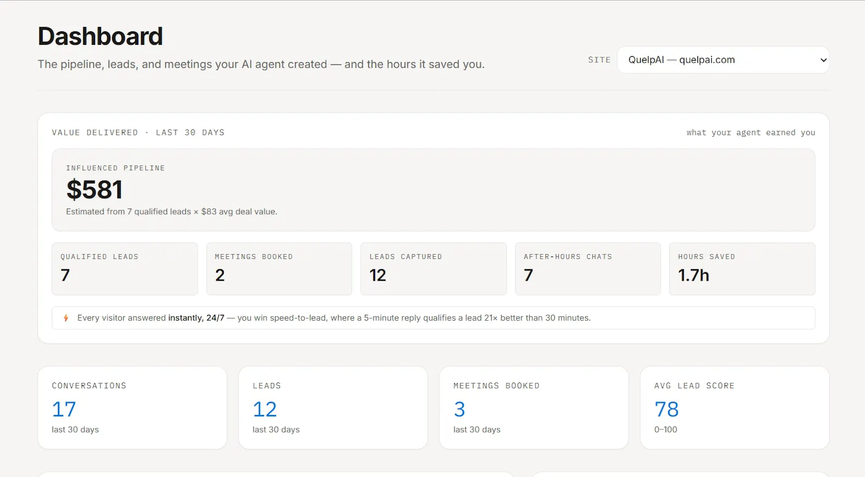Image resolution: width=865 pixels, height=477 pixels.
Task: Click 'last 30 days' under Conversations
Action: [75, 429]
